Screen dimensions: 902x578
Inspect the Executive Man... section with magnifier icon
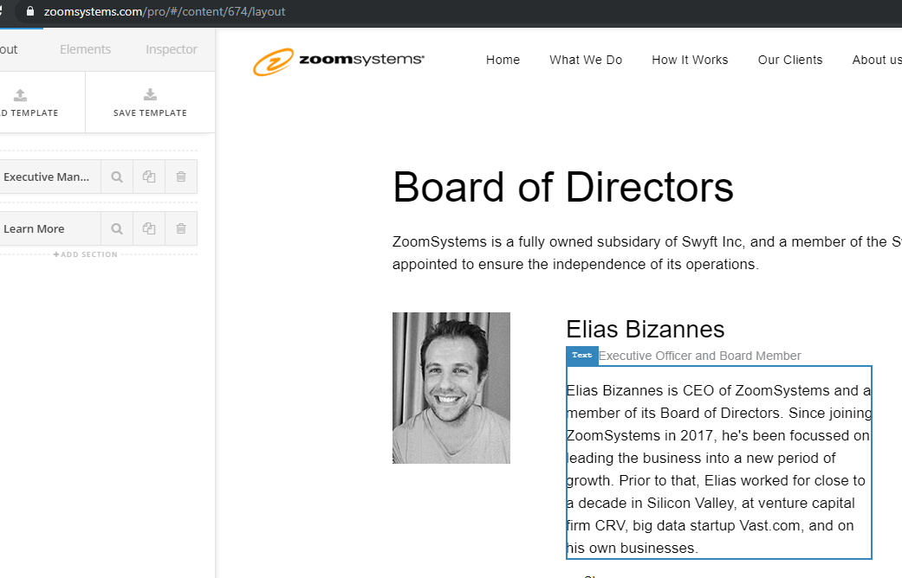(x=116, y=177)
